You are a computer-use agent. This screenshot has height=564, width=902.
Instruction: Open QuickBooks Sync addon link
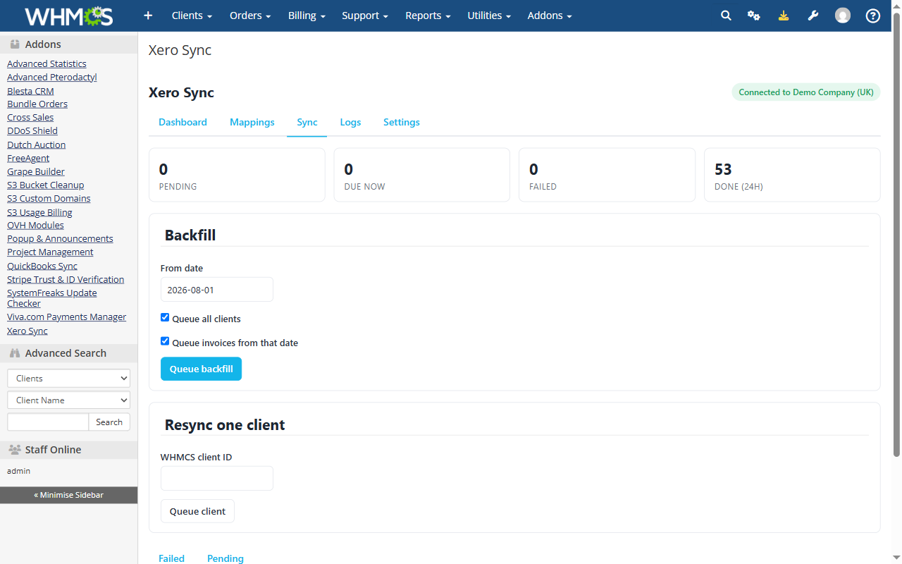pos(42,266)
